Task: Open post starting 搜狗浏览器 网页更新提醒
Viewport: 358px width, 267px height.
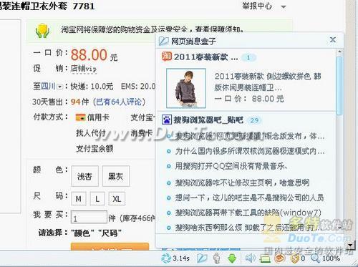Action: [250, 136]
